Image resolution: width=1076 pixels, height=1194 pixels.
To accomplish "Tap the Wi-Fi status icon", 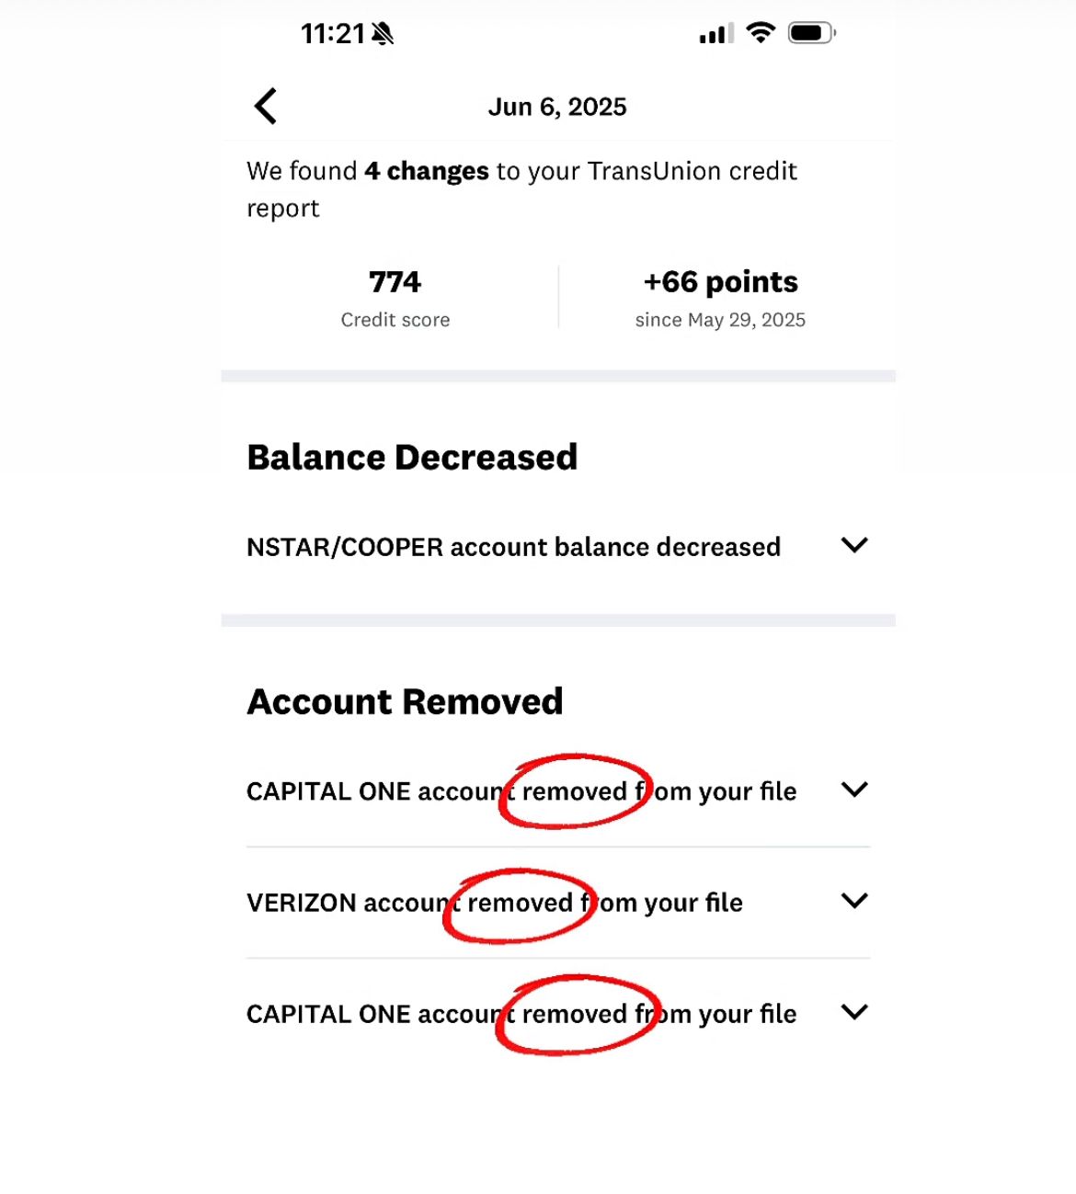I will [761, 32].
